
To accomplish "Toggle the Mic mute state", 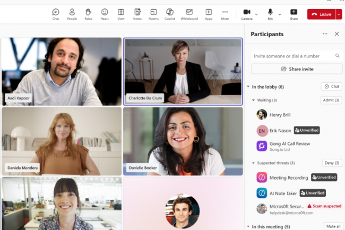I will 270,14.
